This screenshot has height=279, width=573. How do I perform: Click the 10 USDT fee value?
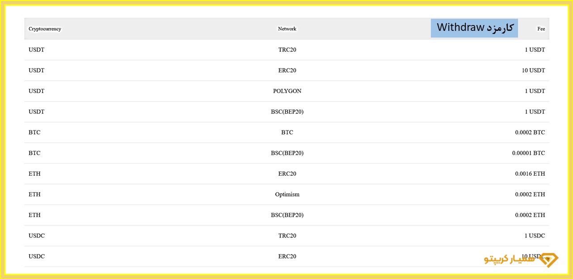[533, 71]
